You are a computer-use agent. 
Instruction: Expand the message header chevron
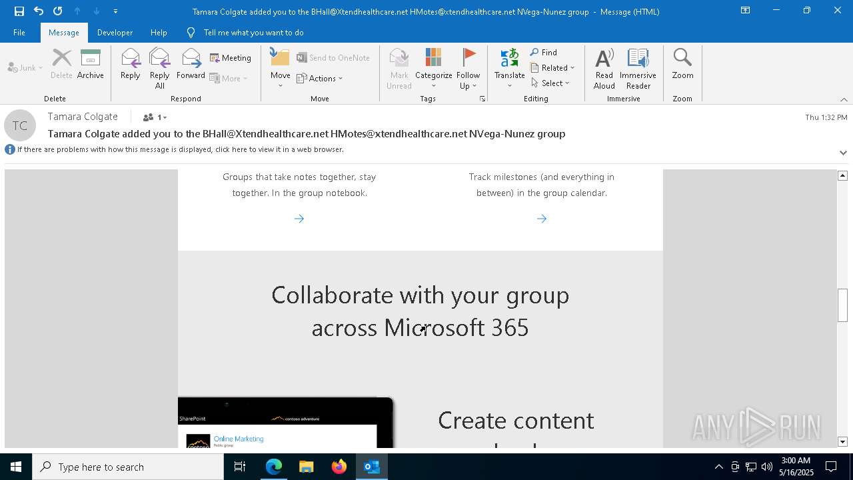843,153
